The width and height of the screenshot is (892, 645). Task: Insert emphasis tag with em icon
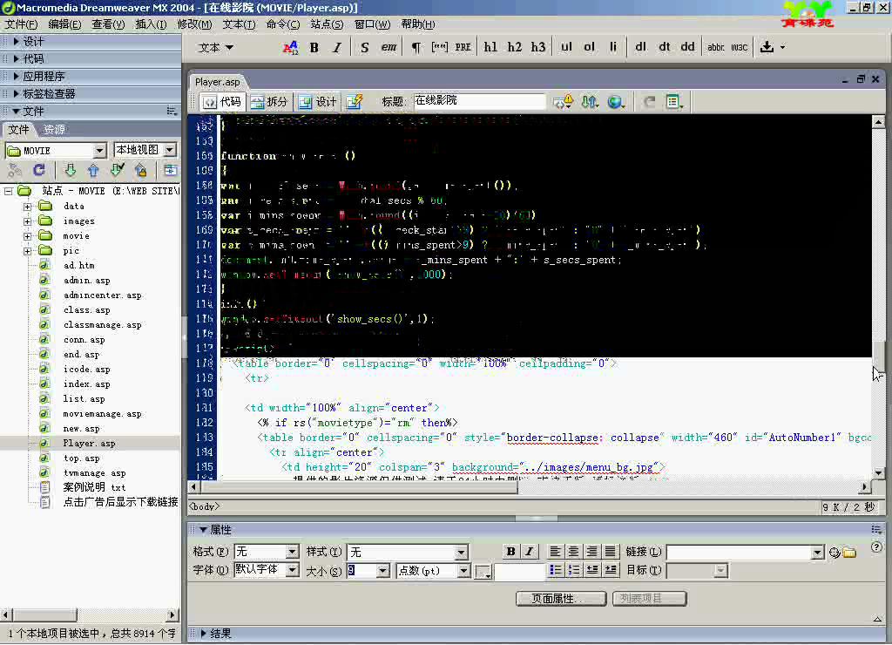(389, 47)
